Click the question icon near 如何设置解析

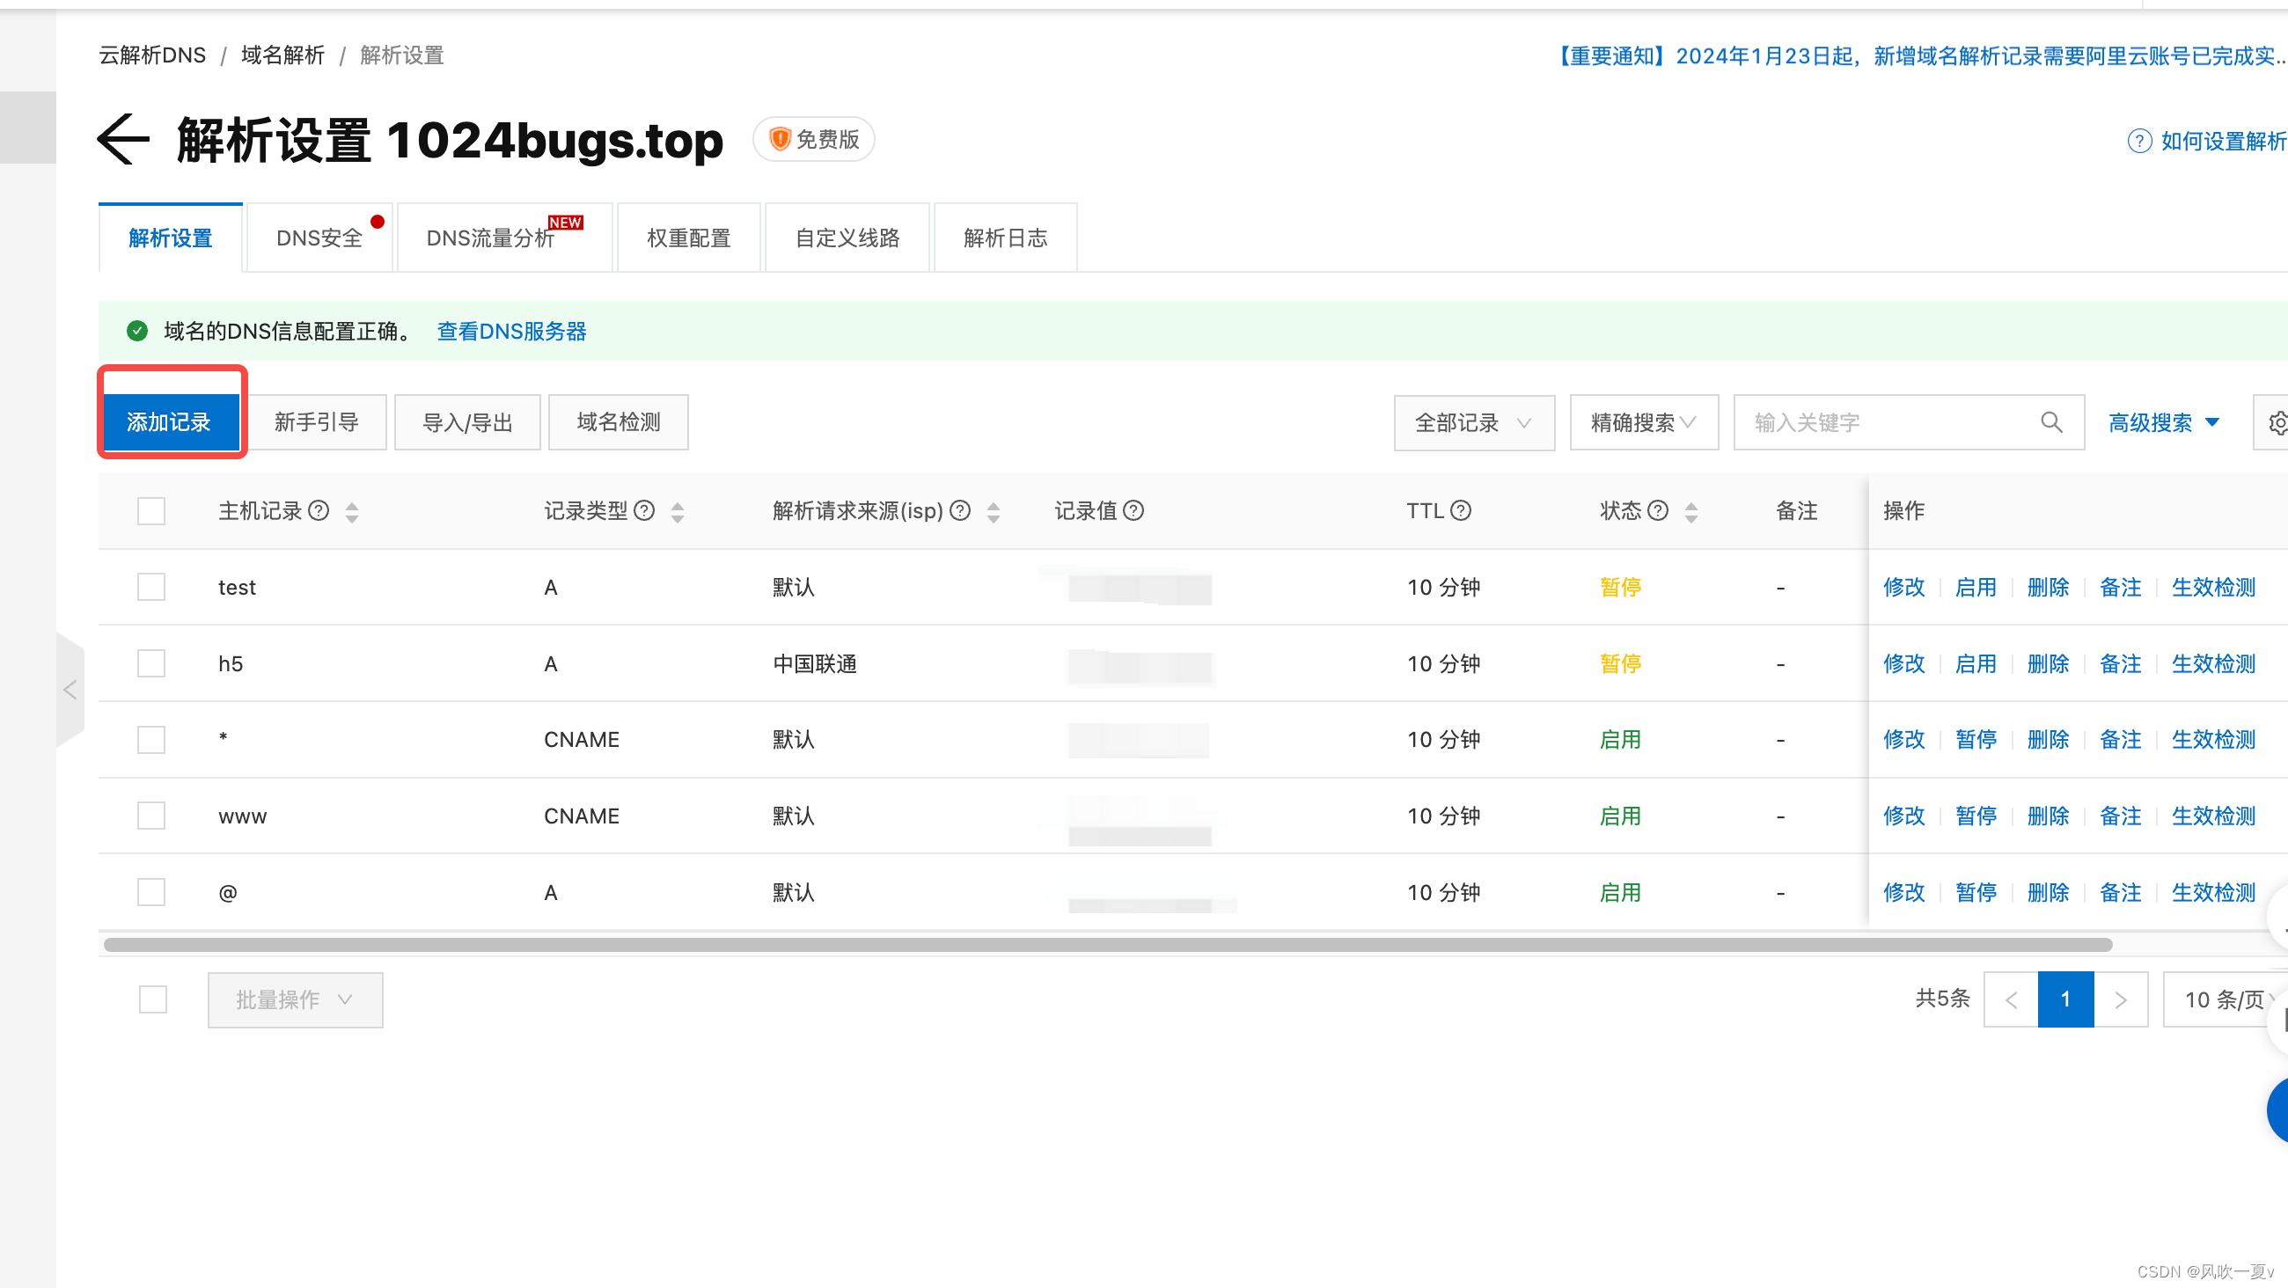(x=2139, y=141)
